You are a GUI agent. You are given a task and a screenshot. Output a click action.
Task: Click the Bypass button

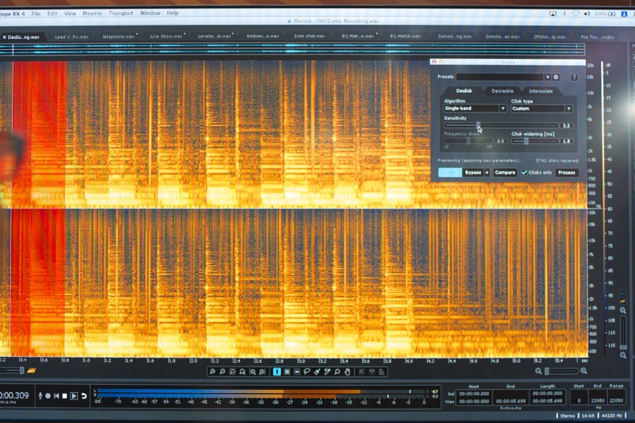click(x=472, y=172)
